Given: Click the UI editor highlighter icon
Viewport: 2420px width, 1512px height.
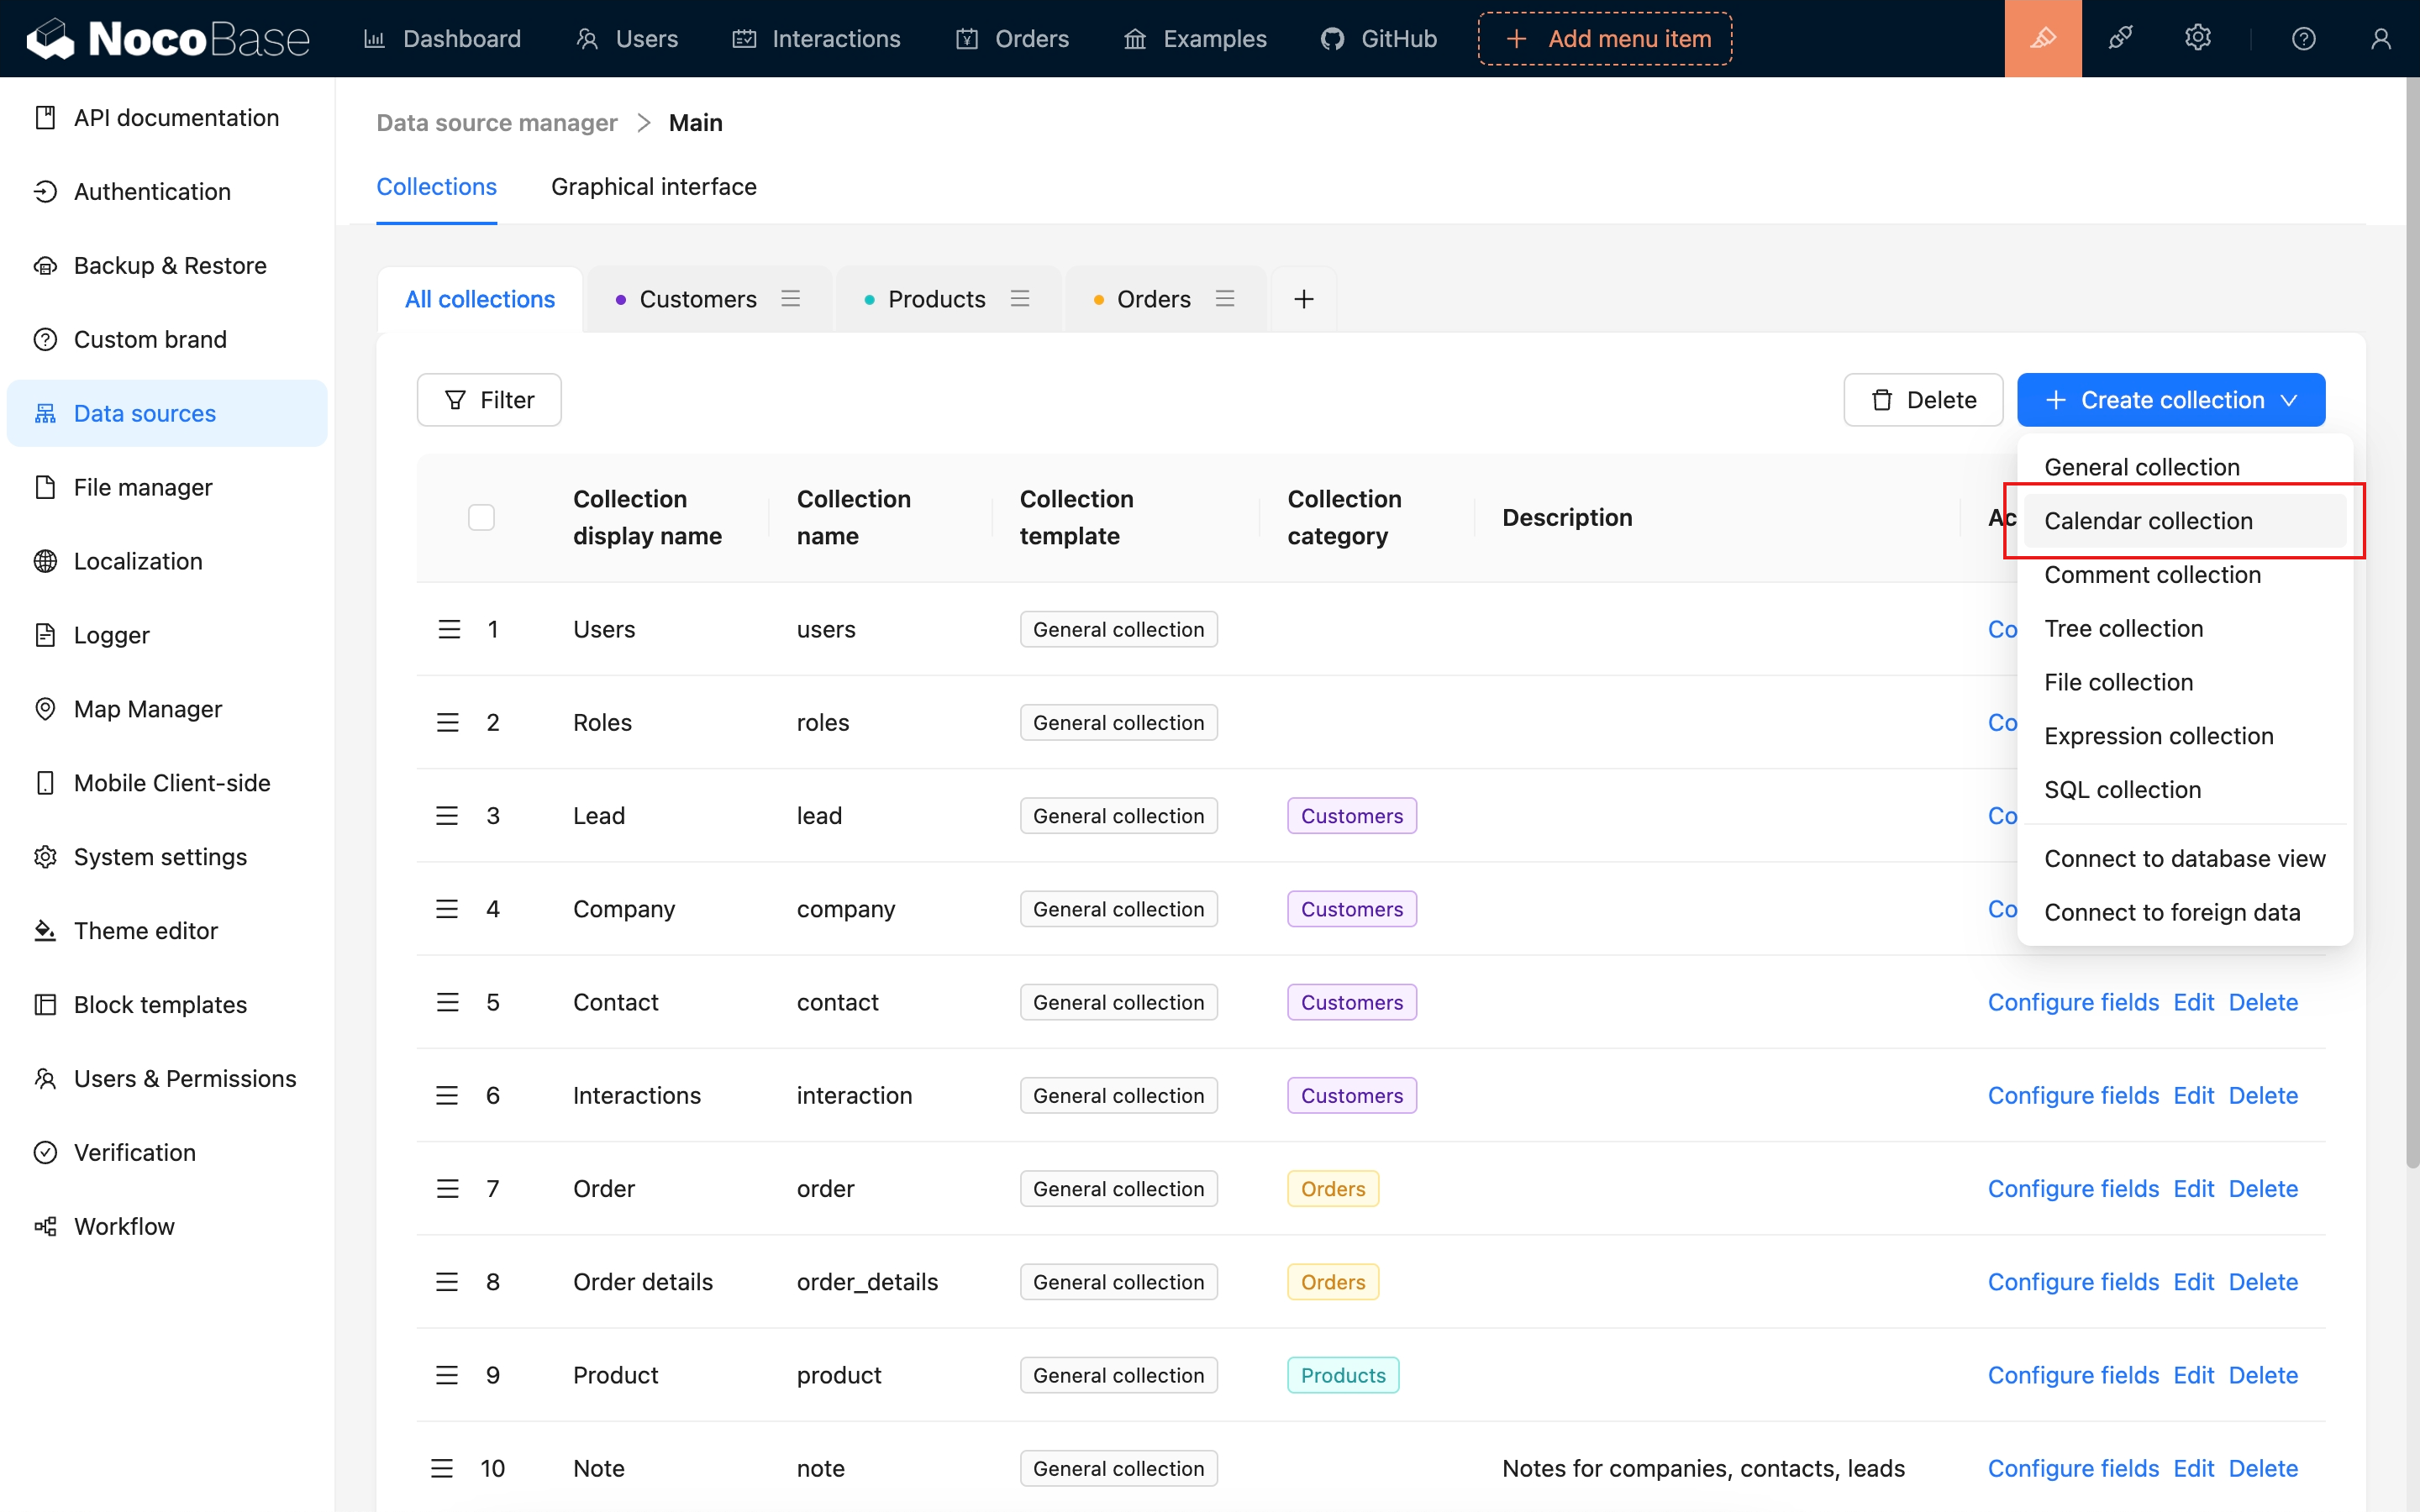Looking at the screenshot, I should pyautogui.click(x=2042, y=39).
